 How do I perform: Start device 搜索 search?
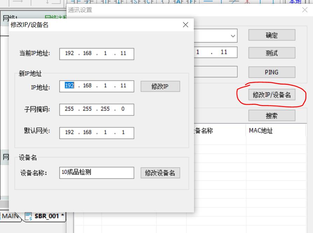[x=272, y=115]
